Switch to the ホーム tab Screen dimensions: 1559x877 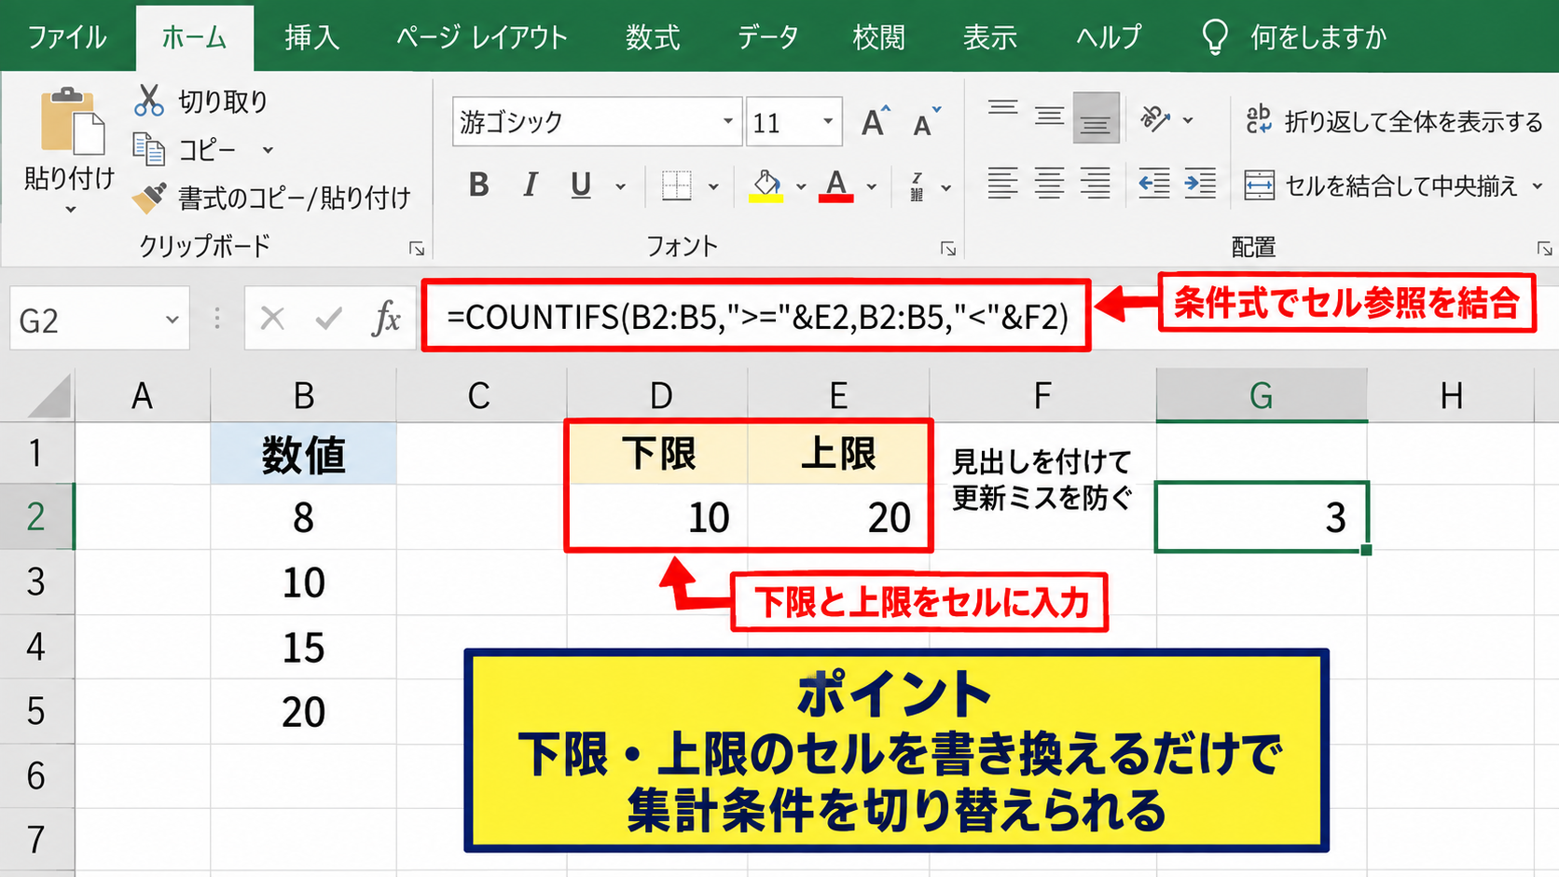[194, 37]
